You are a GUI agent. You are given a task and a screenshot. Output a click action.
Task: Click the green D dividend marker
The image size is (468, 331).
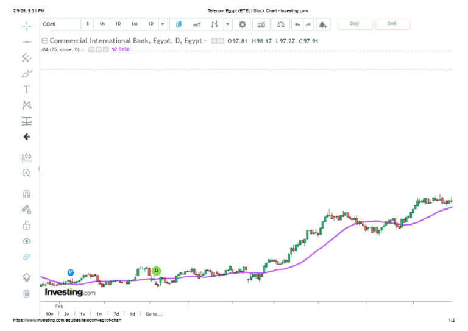coord(157,271)
